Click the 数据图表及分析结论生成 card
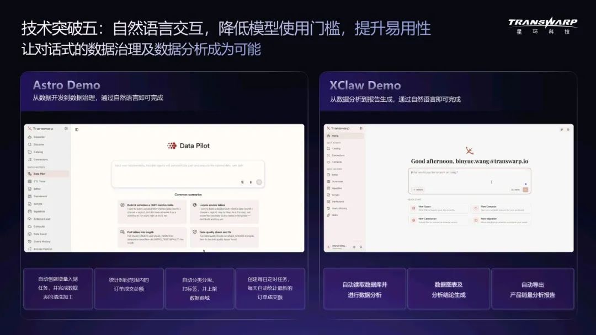The width and height of the screenshot is (596, 335). point(449,289)
